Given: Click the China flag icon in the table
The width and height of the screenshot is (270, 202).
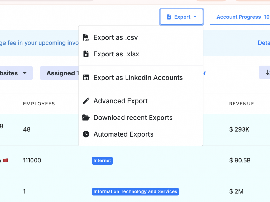Looking at the screenshot, I should pyautogui.click(x=6, y=160).
